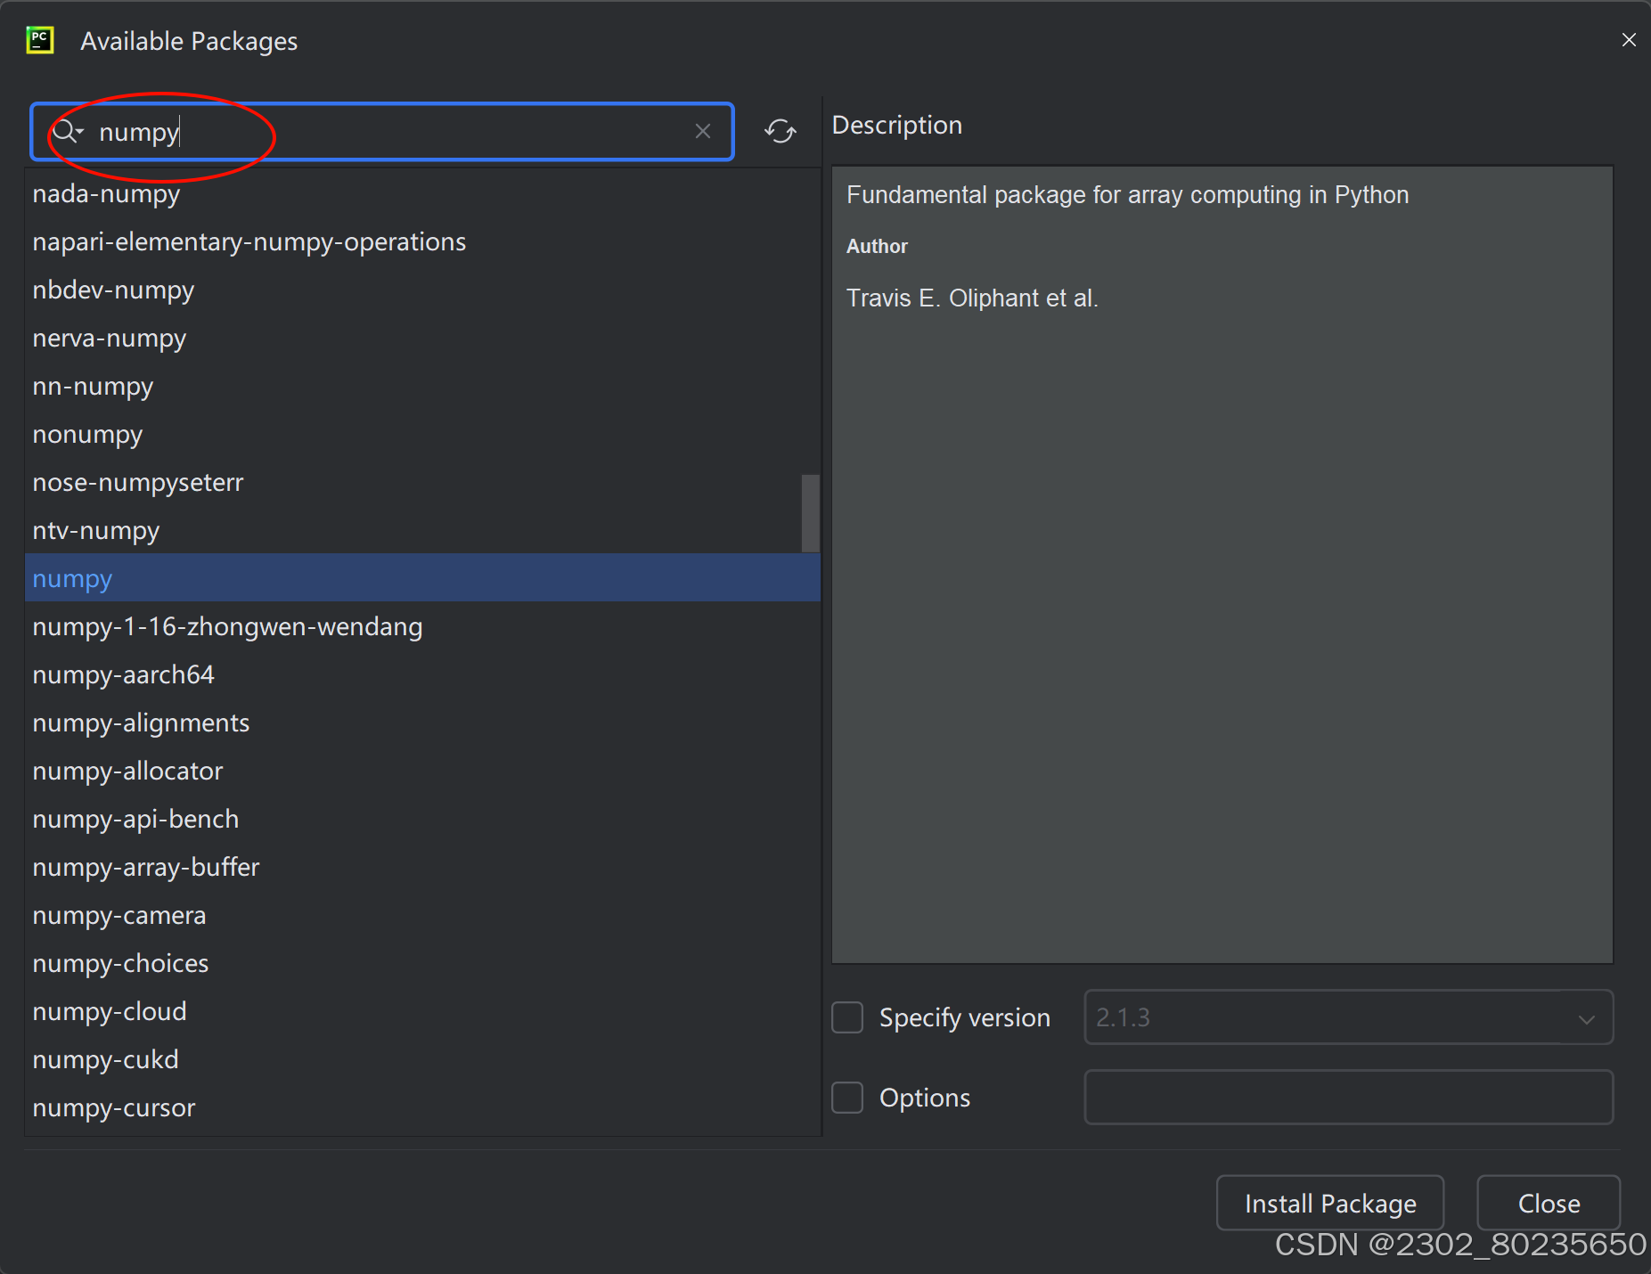Select numpy-choices package
This screenshot has height=1274, width=1651.
[x=422, y=963]
